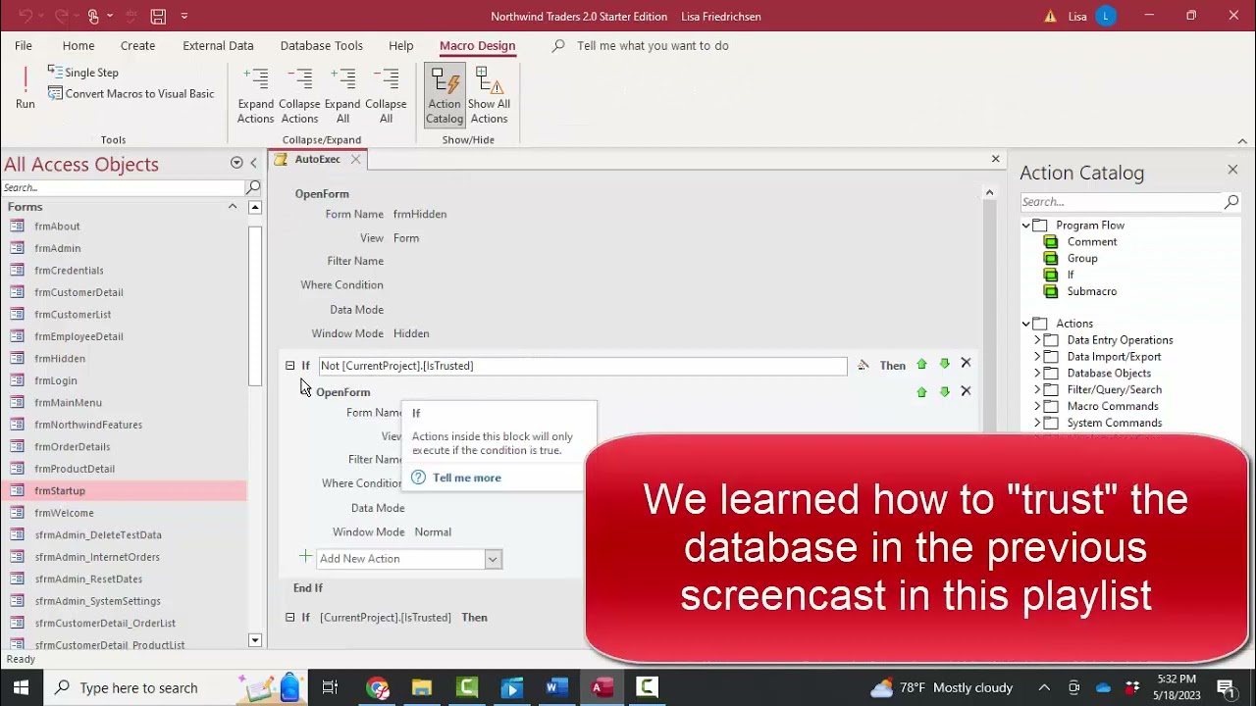Collapse the ribbon with the chevron

click(1242, 141)
